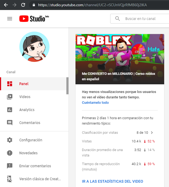Click the red down arrow beside 52 %

(145, 141)
